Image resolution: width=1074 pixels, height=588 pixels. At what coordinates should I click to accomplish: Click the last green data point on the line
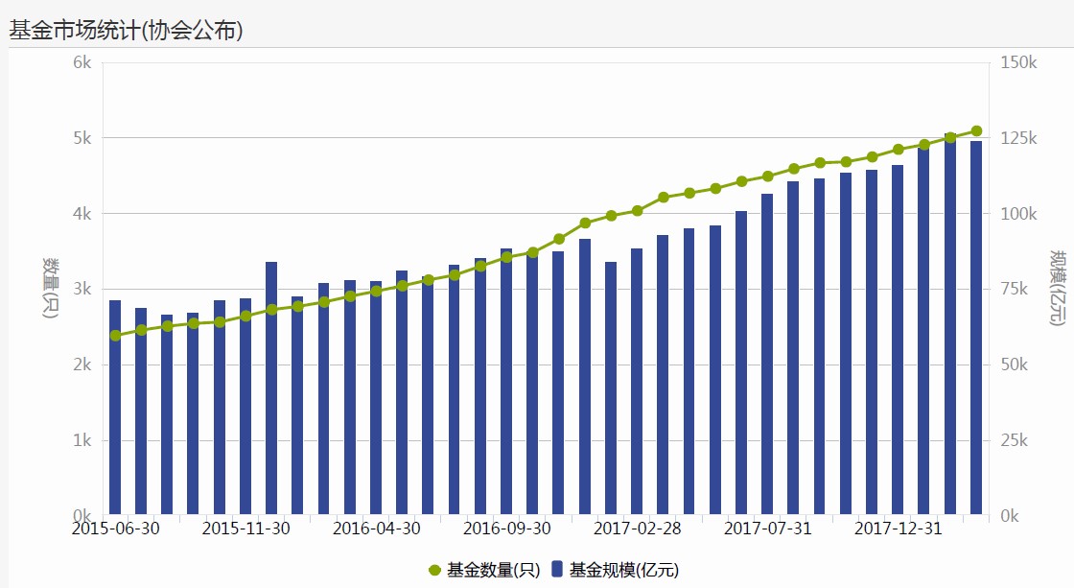[x=976, y=131]
